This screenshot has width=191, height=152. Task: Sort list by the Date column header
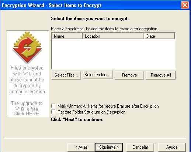click(x=159, y=36)
